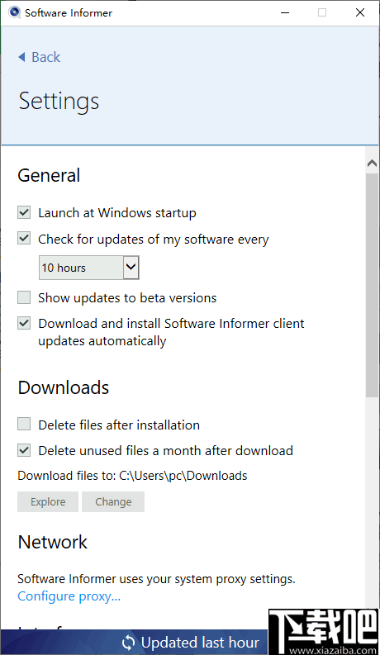The height and width of the screenshot is (655, 380).
Task: Click the vertical scrollbar thumb
Action: tap(372, 285)
